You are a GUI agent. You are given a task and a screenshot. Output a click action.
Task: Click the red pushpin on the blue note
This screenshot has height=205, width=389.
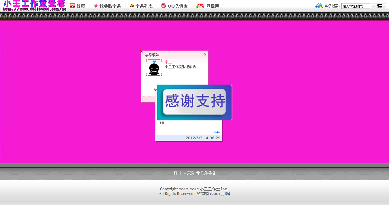coord(155,90)
